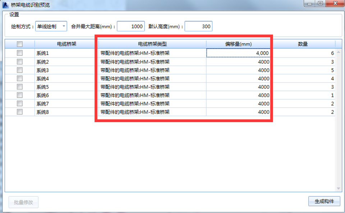The height and width of the screenshot is (213, 345).
Task: Click the scroll up arrow of table
Action: click(x=339, y=52)
